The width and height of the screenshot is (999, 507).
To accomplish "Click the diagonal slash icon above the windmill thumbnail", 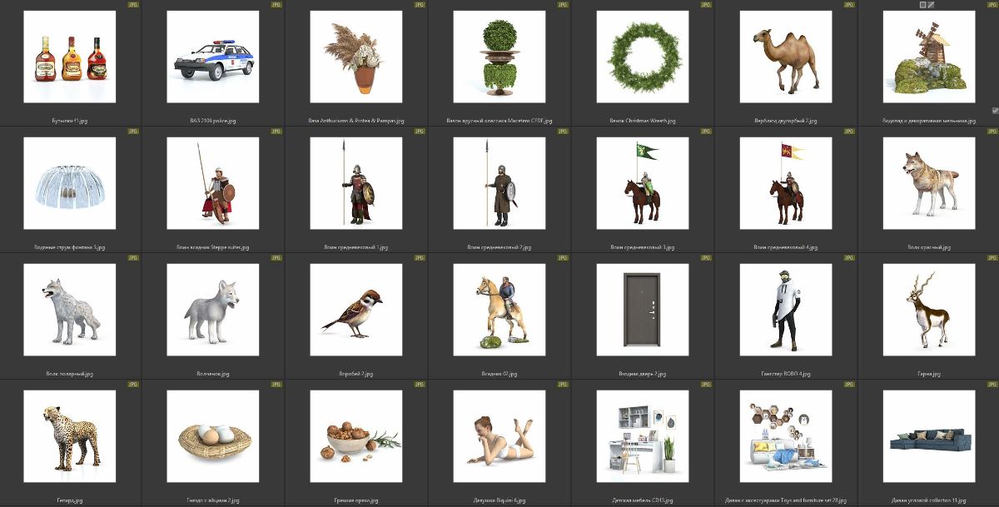I will click(x=932, y=5).
